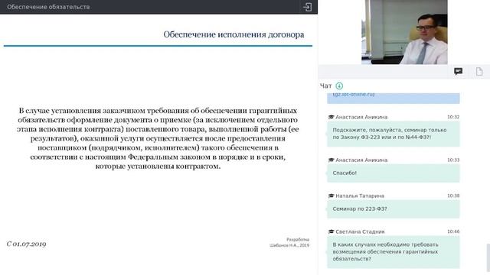490x275 pixels.
Task: Click the timestamp 10:46
Action: pos(453,231)
